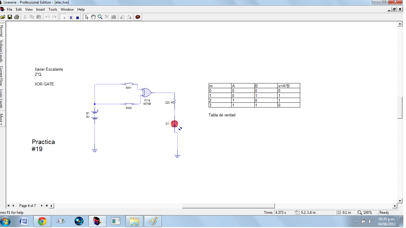Open an existing circuit file
Image resolution: width=406 pixels, height=228 pixels.
[3, 17]
